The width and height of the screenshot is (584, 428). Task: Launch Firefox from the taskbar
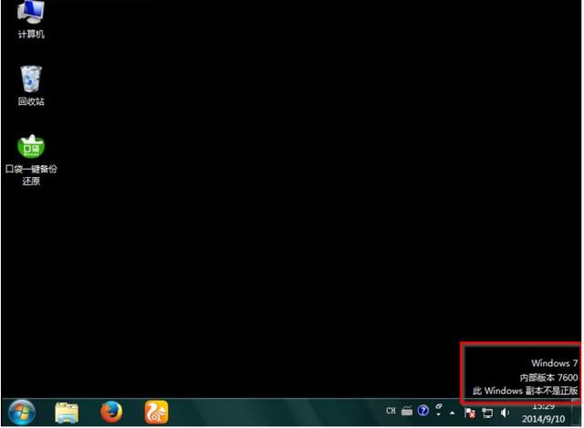tap(111, 412)
